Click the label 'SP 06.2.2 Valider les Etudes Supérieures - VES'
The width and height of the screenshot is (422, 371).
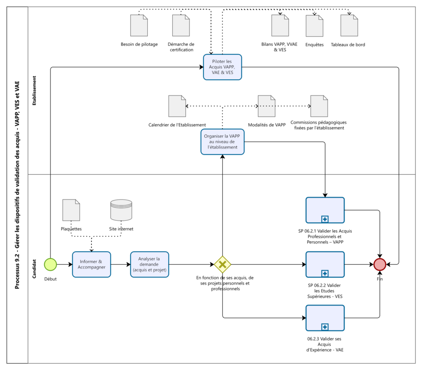click(325, 291)
